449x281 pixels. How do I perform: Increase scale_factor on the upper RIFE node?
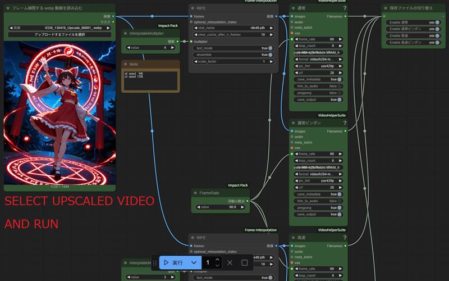271,62
